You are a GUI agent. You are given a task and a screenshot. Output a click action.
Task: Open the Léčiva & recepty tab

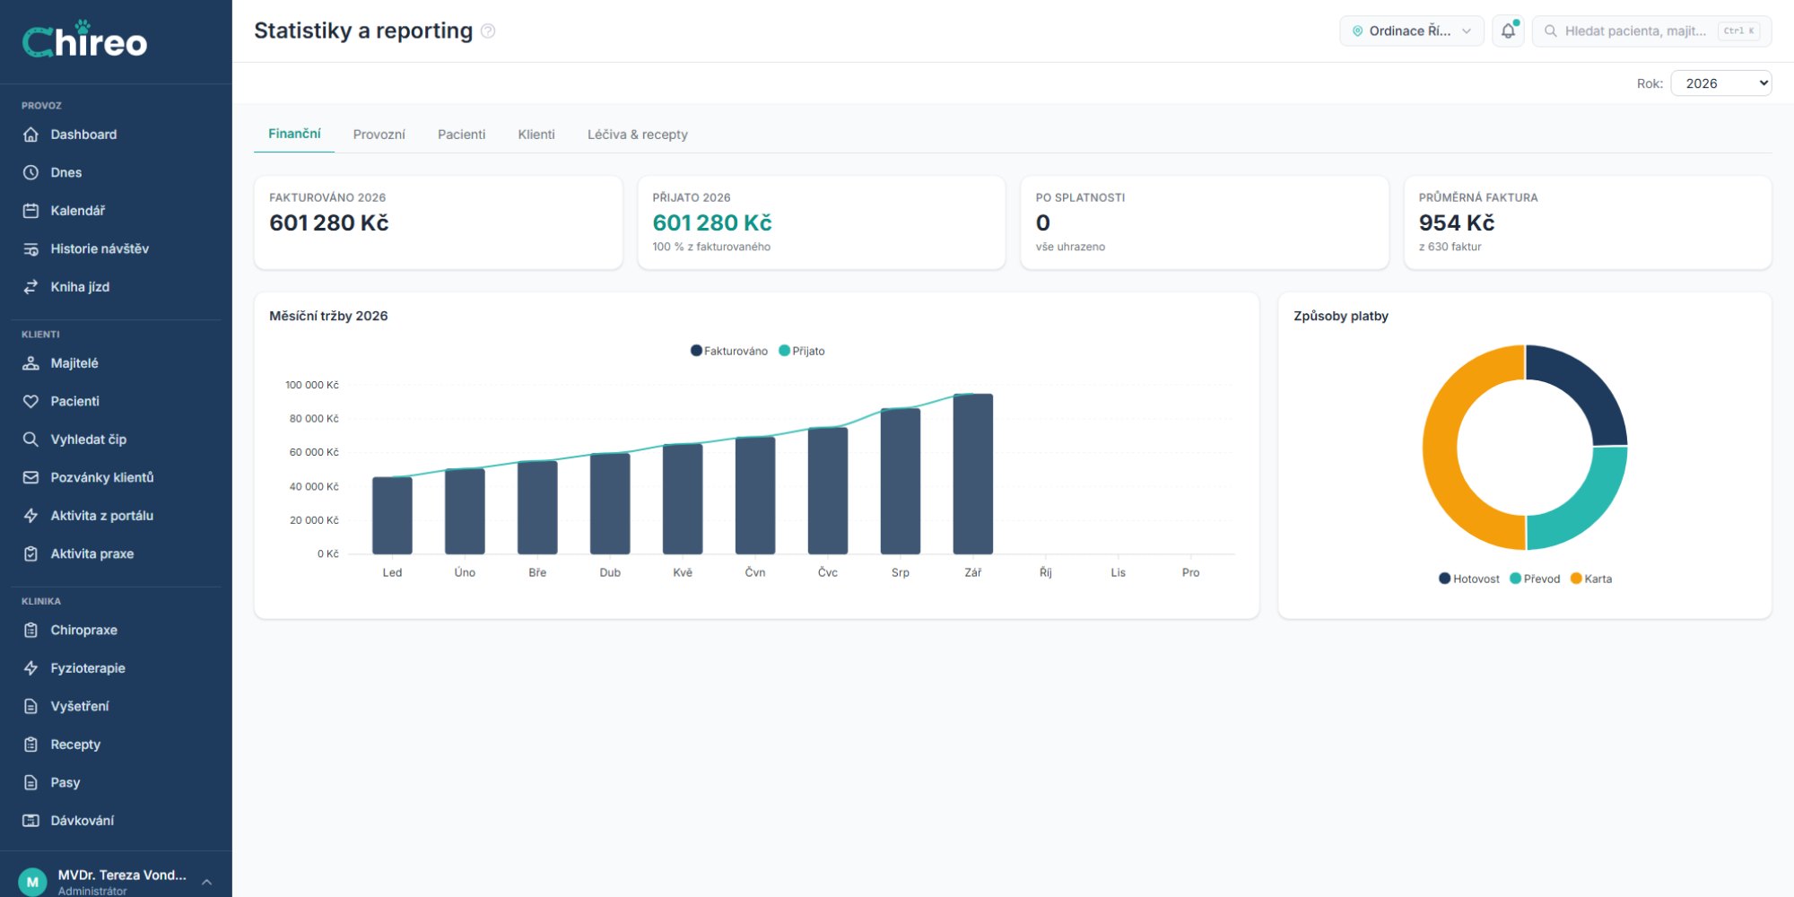638,135
